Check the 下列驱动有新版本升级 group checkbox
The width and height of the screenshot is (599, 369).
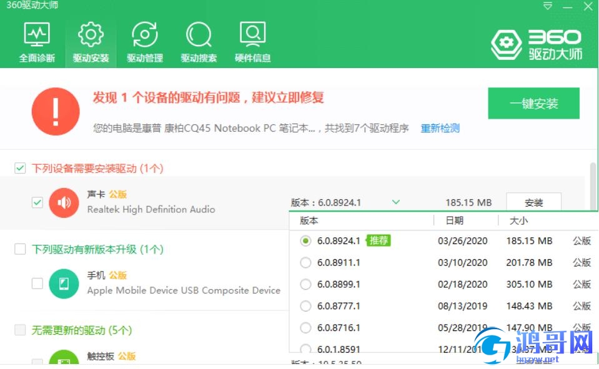pyautogui.click(x=20, y=249)
